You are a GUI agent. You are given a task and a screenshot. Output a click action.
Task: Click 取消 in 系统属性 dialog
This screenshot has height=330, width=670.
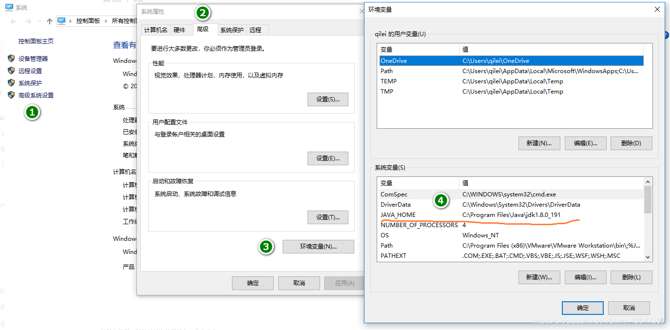299,283
